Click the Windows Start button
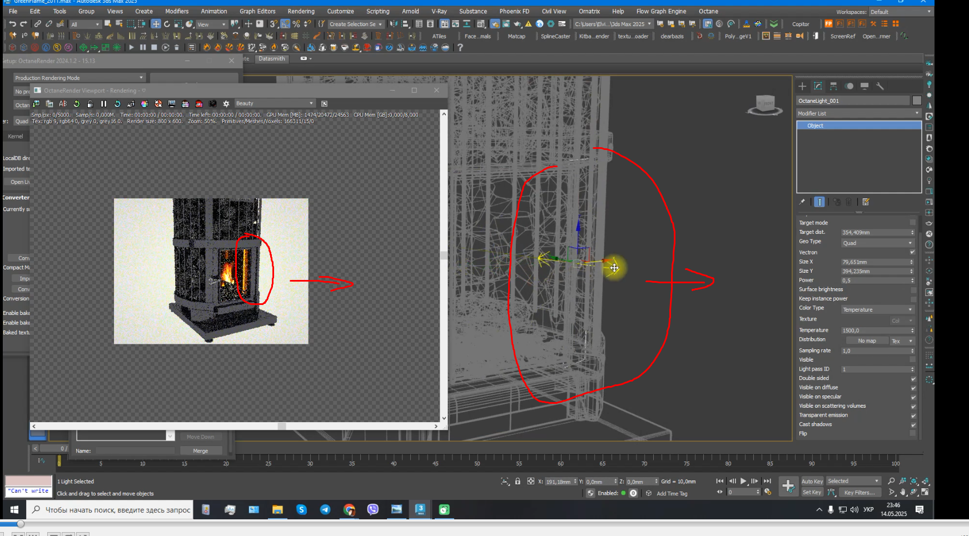969x536 pixels. coord(14,509)
